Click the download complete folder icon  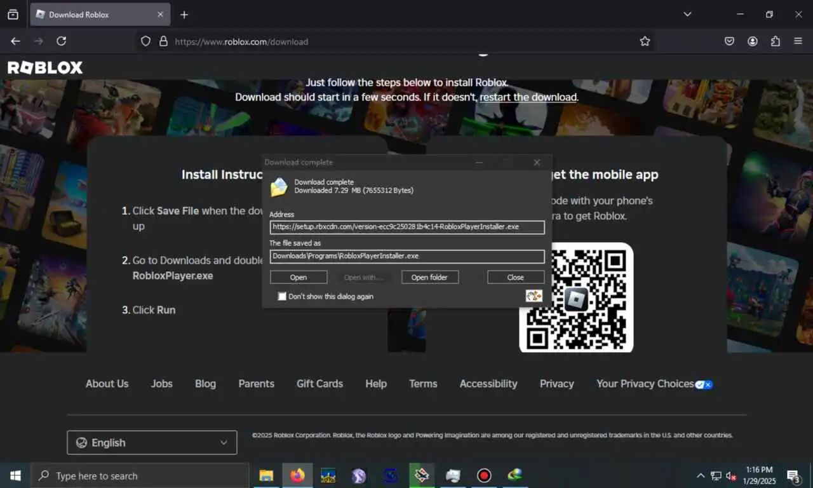pyautogui.click(x=279, y=187)
